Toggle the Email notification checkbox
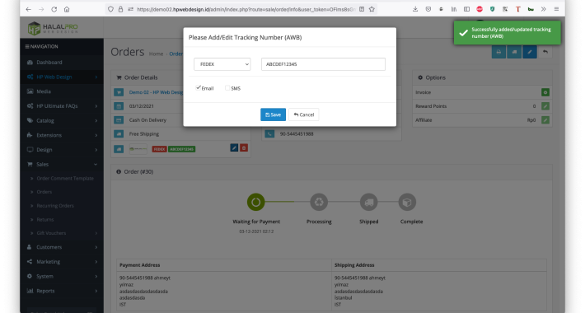585x313 pixels. pos(198,87)
